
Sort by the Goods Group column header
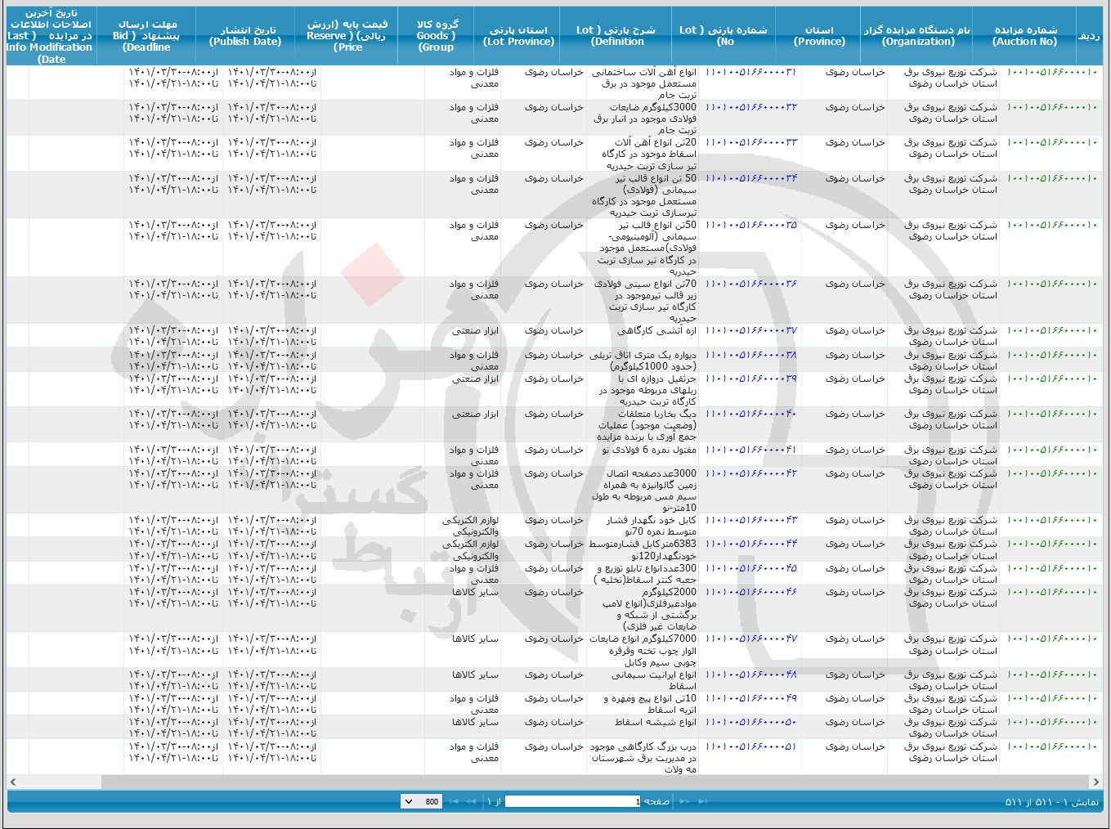tap(437, 36)
